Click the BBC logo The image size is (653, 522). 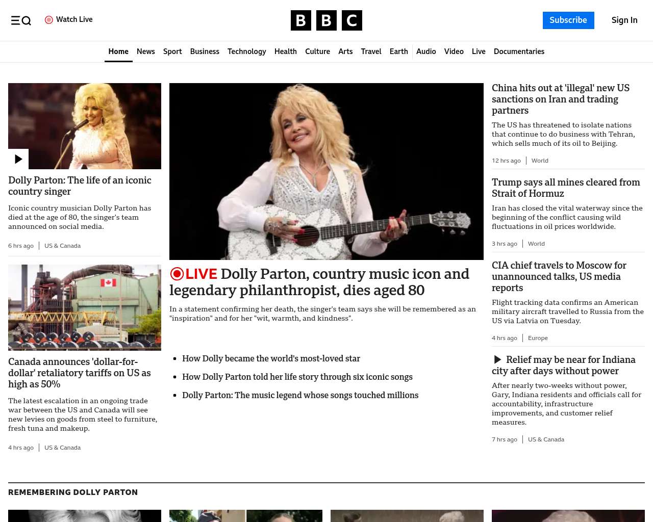[326, 20]
